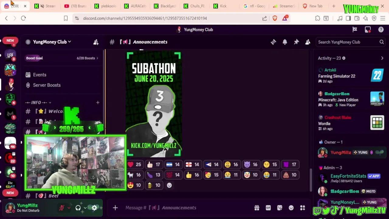
Task: Open microphone input options arrow
Action: (69, 208)
